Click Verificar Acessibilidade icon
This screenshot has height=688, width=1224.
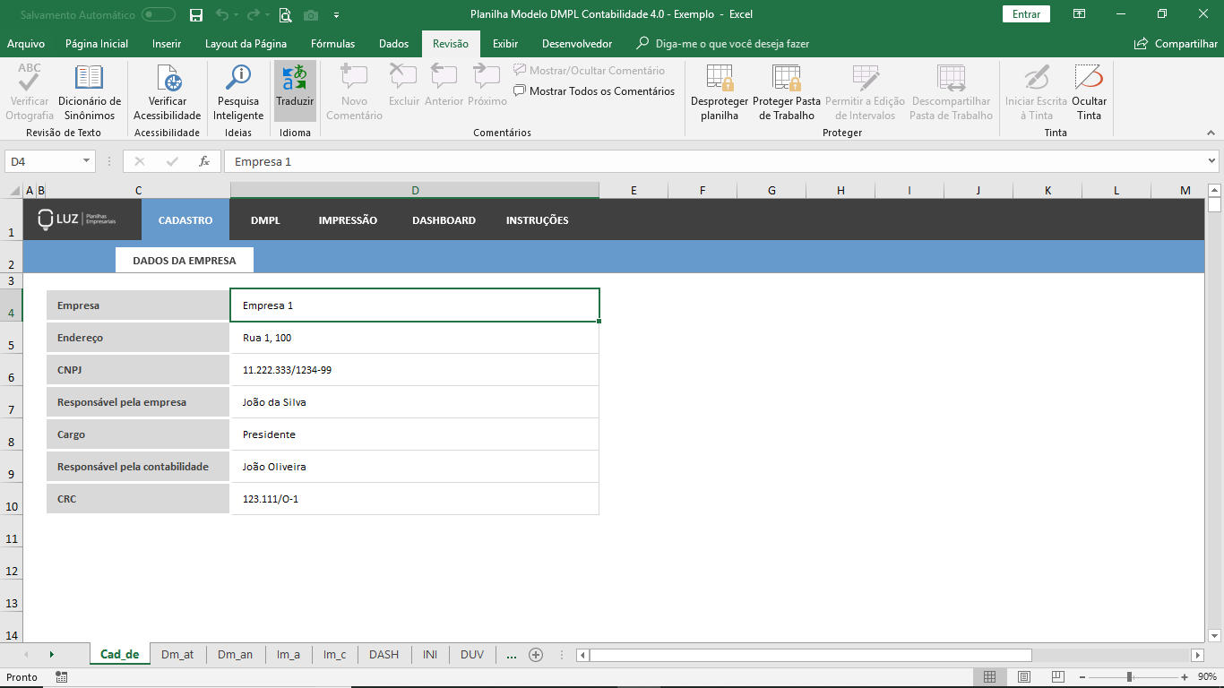coord(168,92)
